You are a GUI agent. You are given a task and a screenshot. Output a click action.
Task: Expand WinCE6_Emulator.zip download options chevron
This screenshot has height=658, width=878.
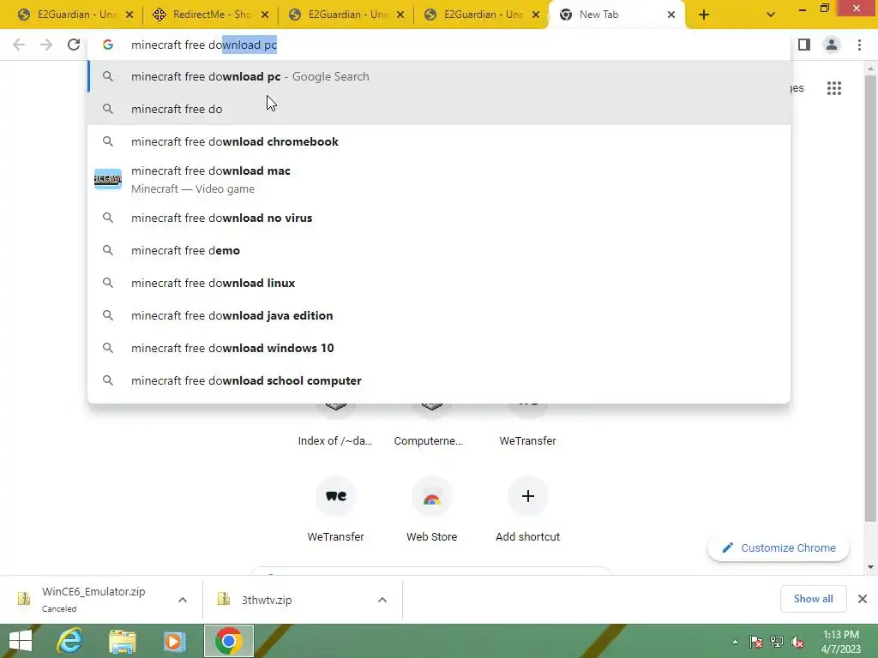point(183,600)
